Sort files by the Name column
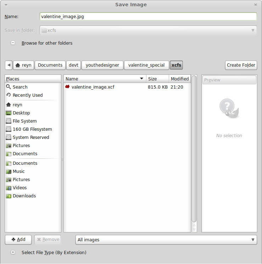 [105, 79]
